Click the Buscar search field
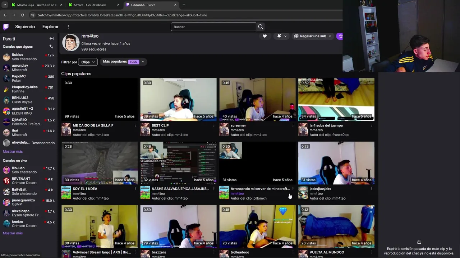The image size is (460, 258). point(213,27)
